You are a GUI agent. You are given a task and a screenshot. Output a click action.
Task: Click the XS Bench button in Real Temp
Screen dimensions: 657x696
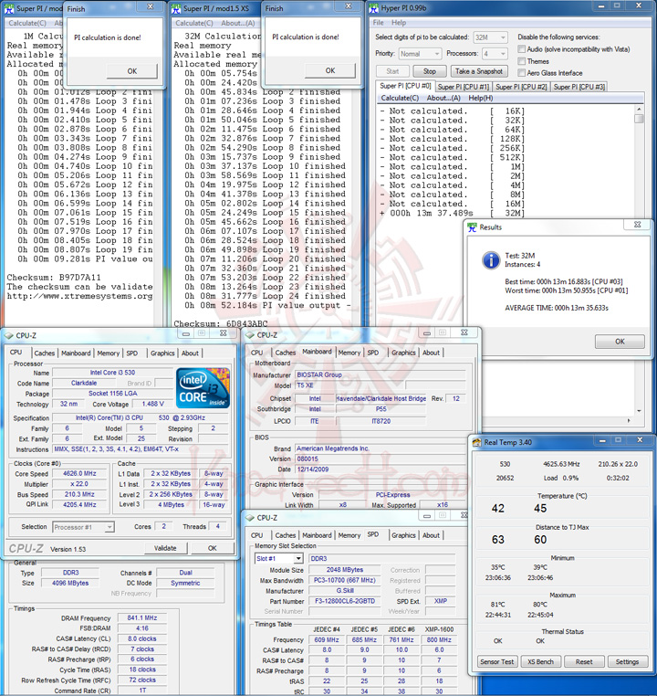pyautogui.click(x=540, y=662)
